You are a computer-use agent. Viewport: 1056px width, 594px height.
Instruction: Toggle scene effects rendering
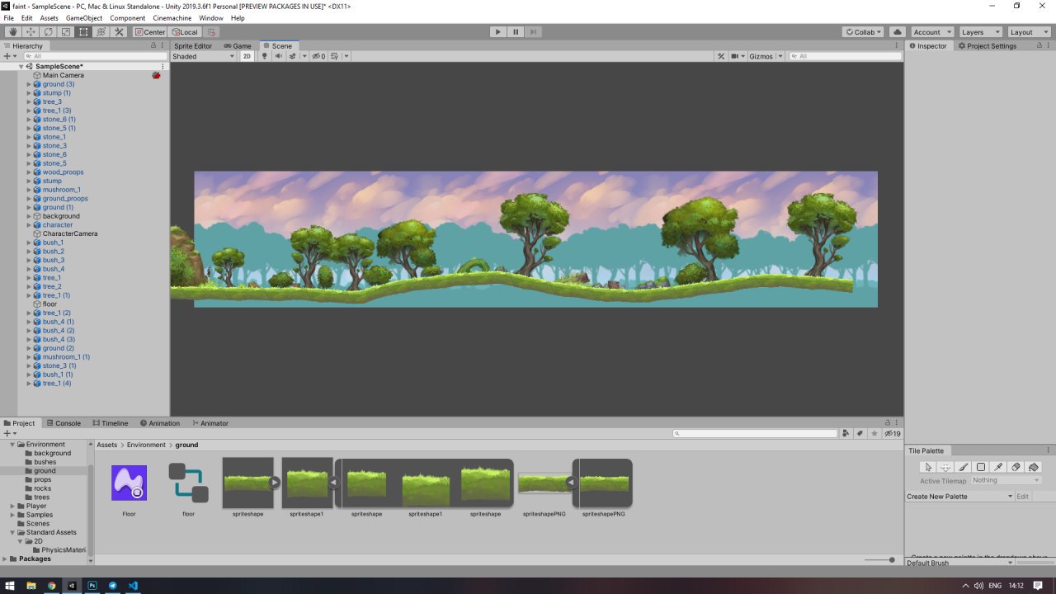pyautogui.click(x=293, y=56)
